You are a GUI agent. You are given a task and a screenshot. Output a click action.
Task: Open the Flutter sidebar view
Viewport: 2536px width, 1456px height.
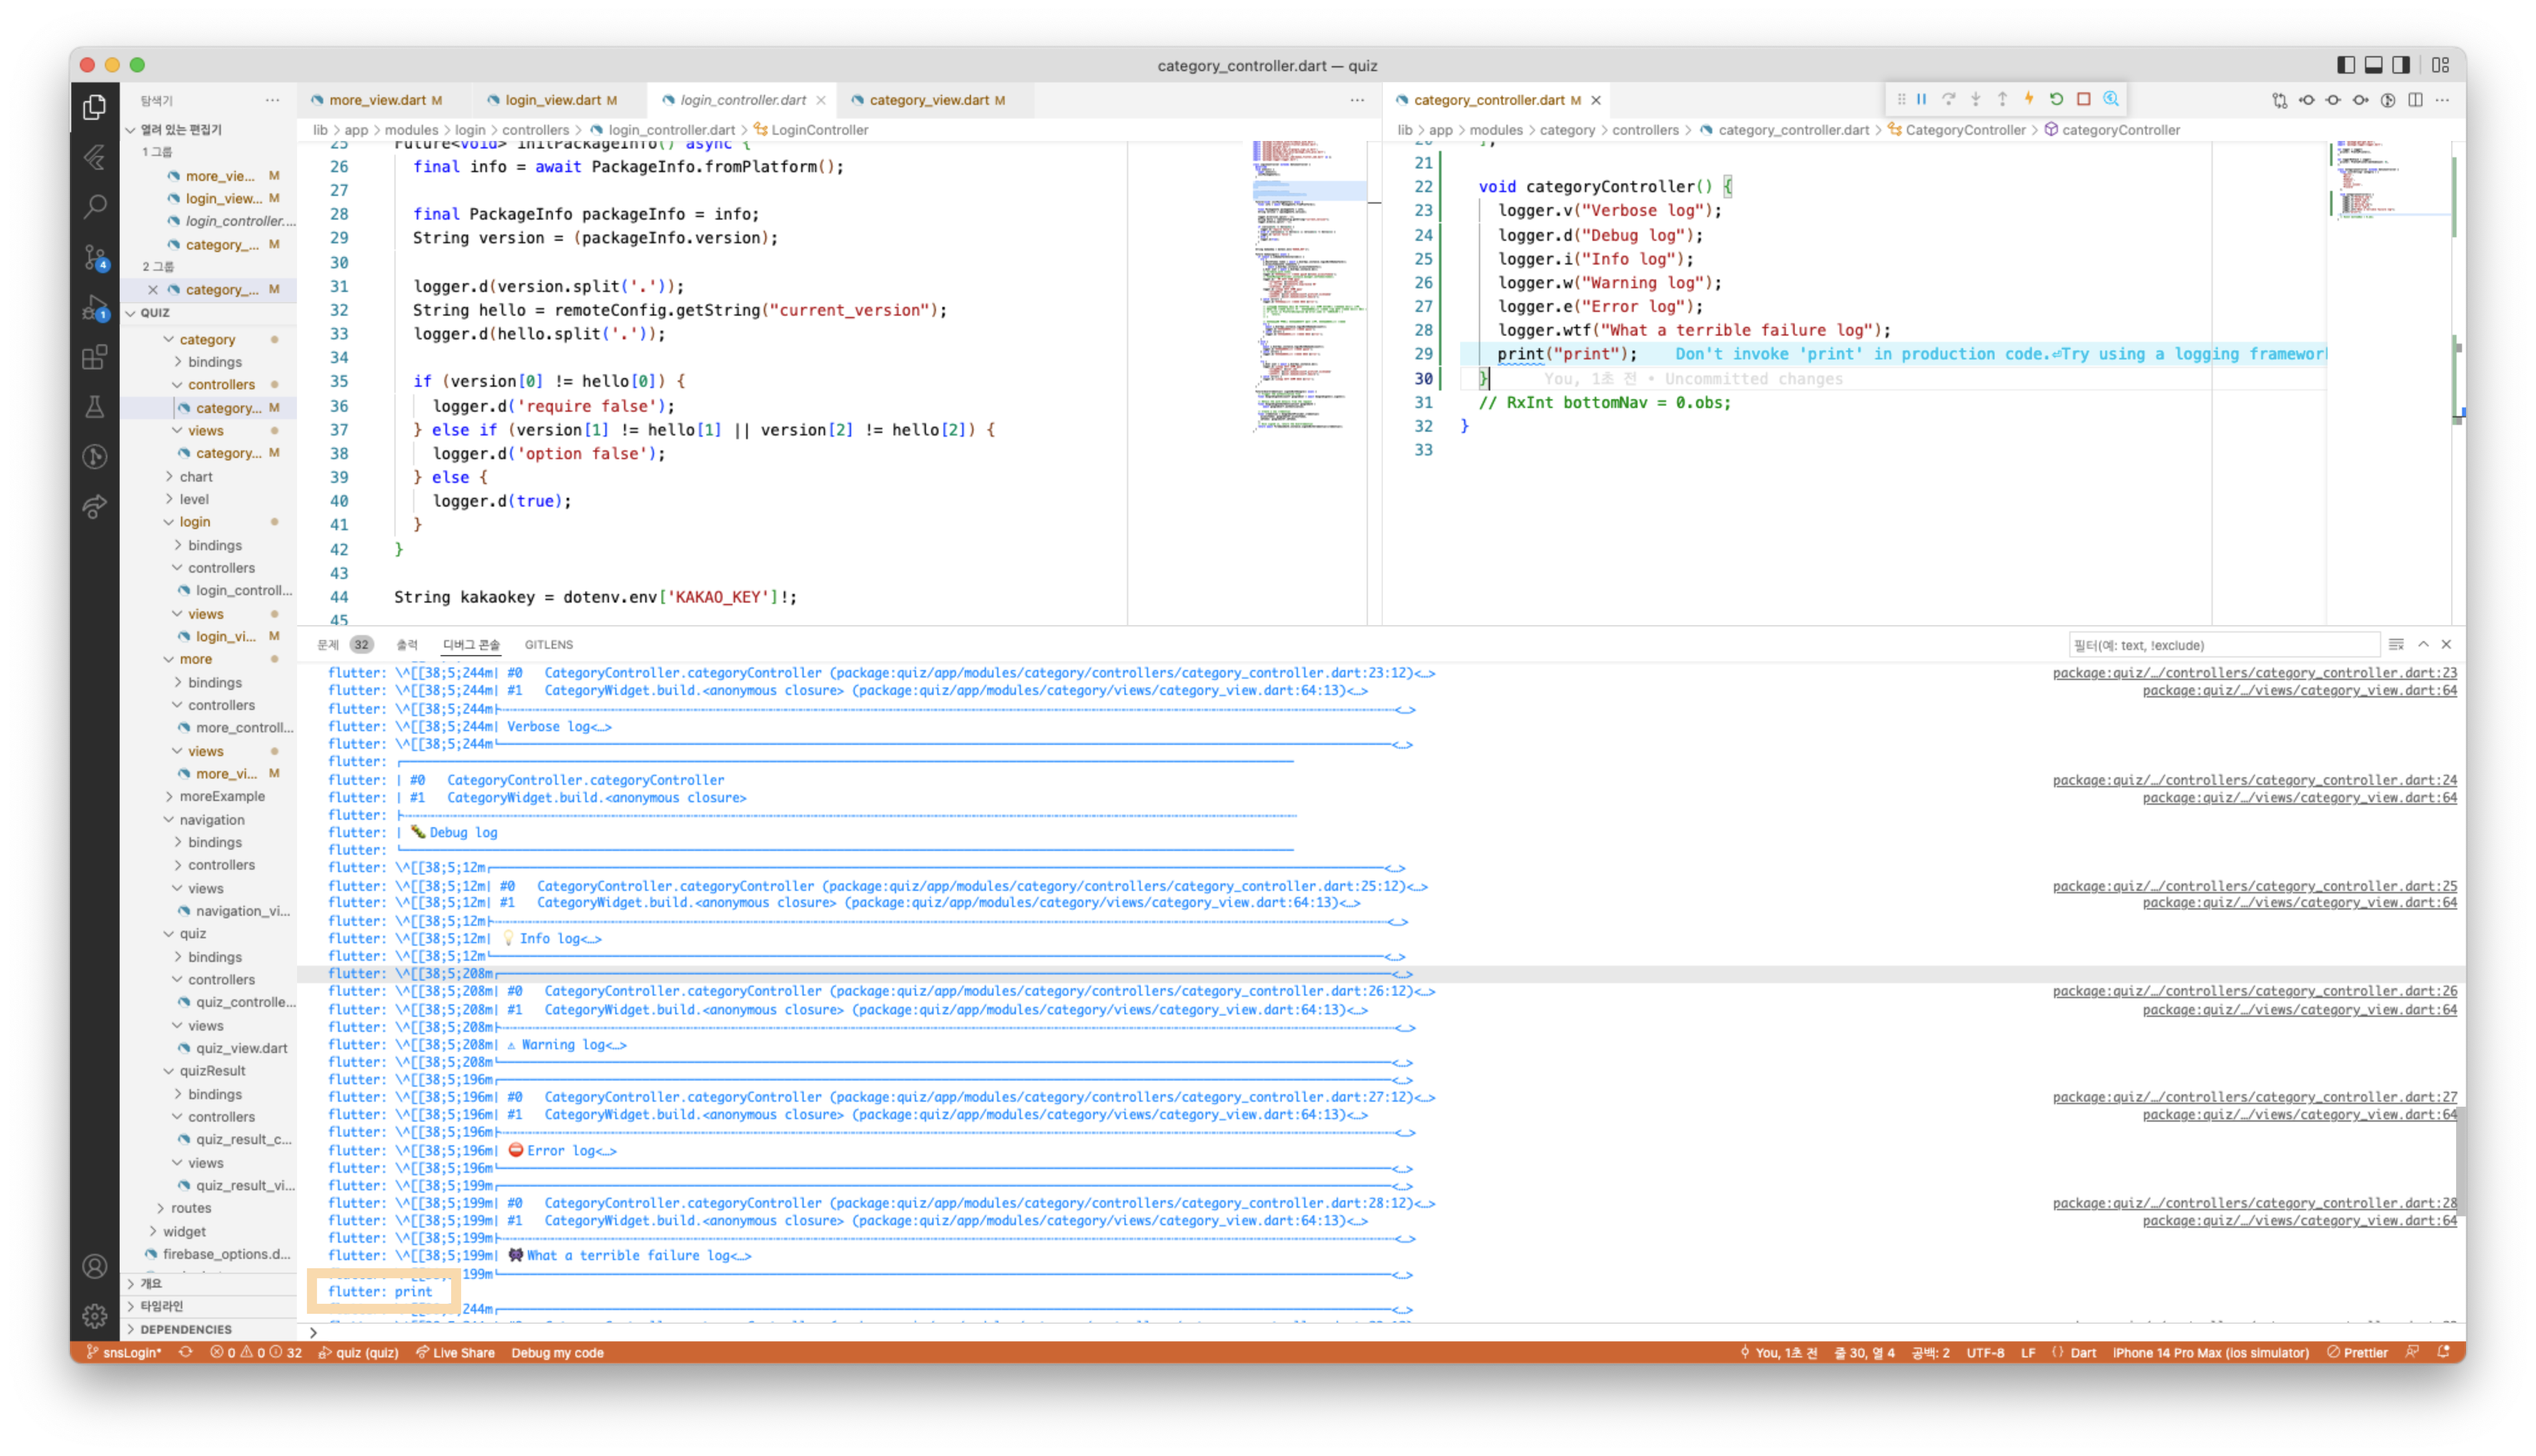[x=94, y=157]
